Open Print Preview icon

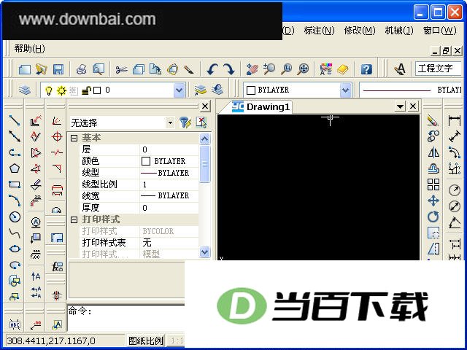[x=99, y=69]
